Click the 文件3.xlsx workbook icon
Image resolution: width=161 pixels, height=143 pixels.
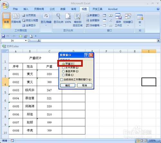4,46
